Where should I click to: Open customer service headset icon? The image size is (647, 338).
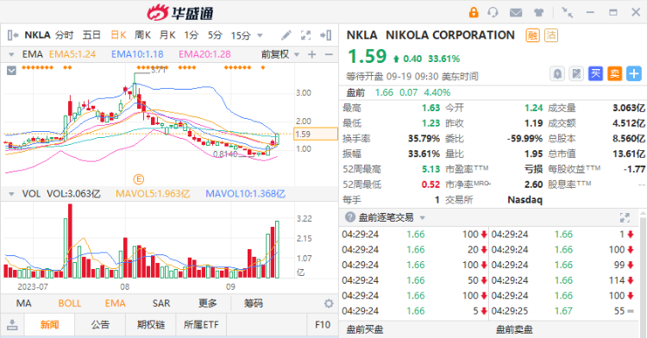pyautogui.click(x=493, y=13)
